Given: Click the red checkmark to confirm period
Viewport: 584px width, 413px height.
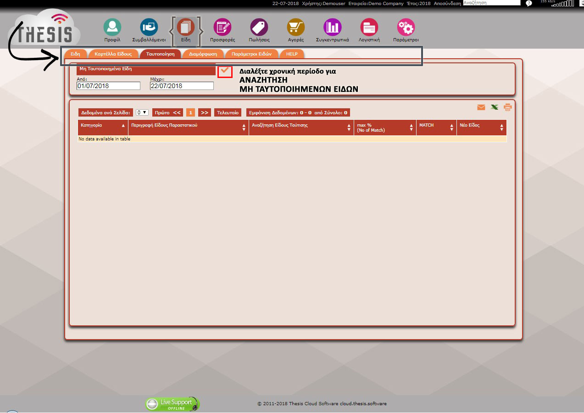Looking at the screenshot, I should coord(225,71).
